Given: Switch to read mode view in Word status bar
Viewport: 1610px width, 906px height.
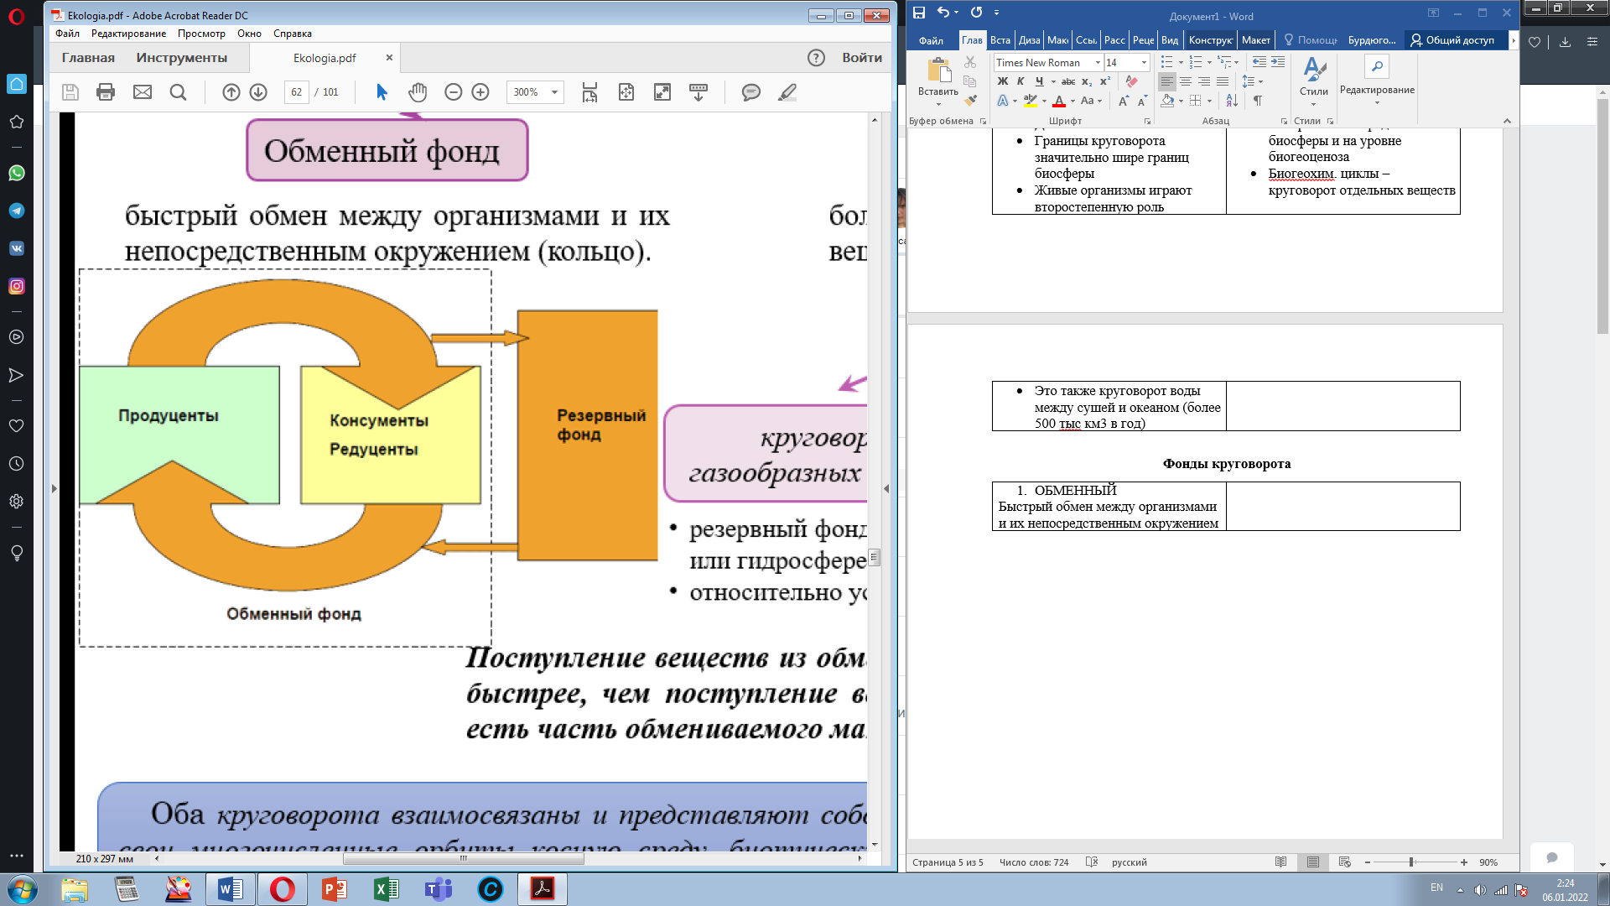Looking at the screenshot, I should (x=1280, y=862).
